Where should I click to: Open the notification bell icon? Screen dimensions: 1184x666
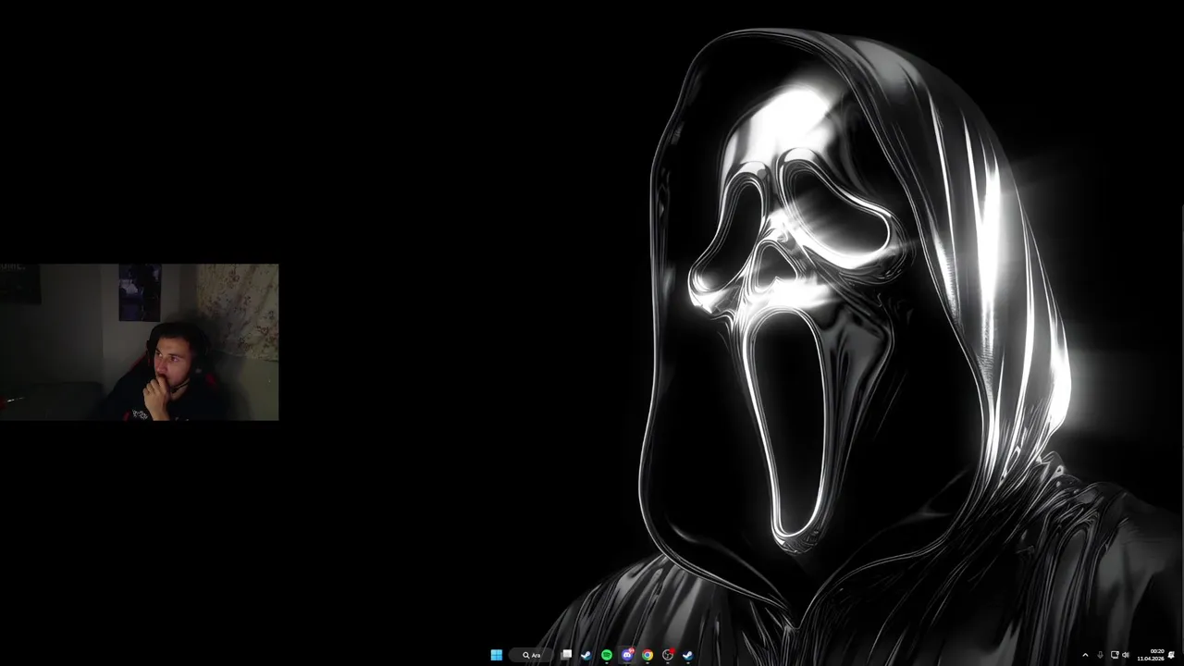pyautogui.click(x=1171, y=655)
